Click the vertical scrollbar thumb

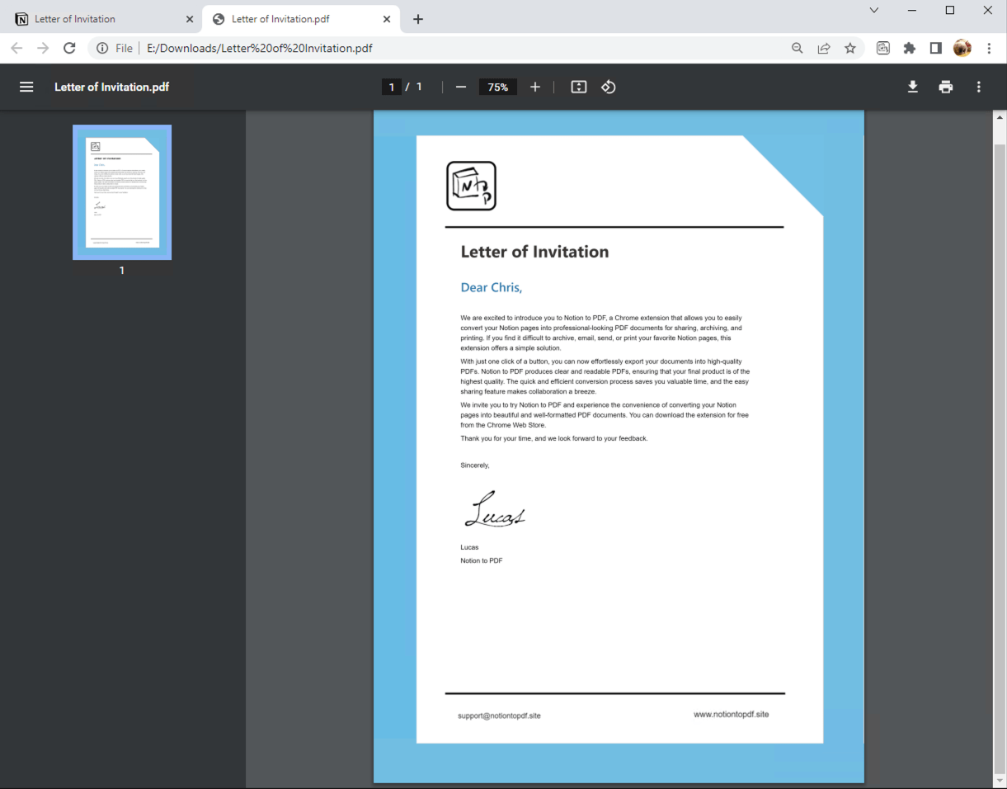1000,458
